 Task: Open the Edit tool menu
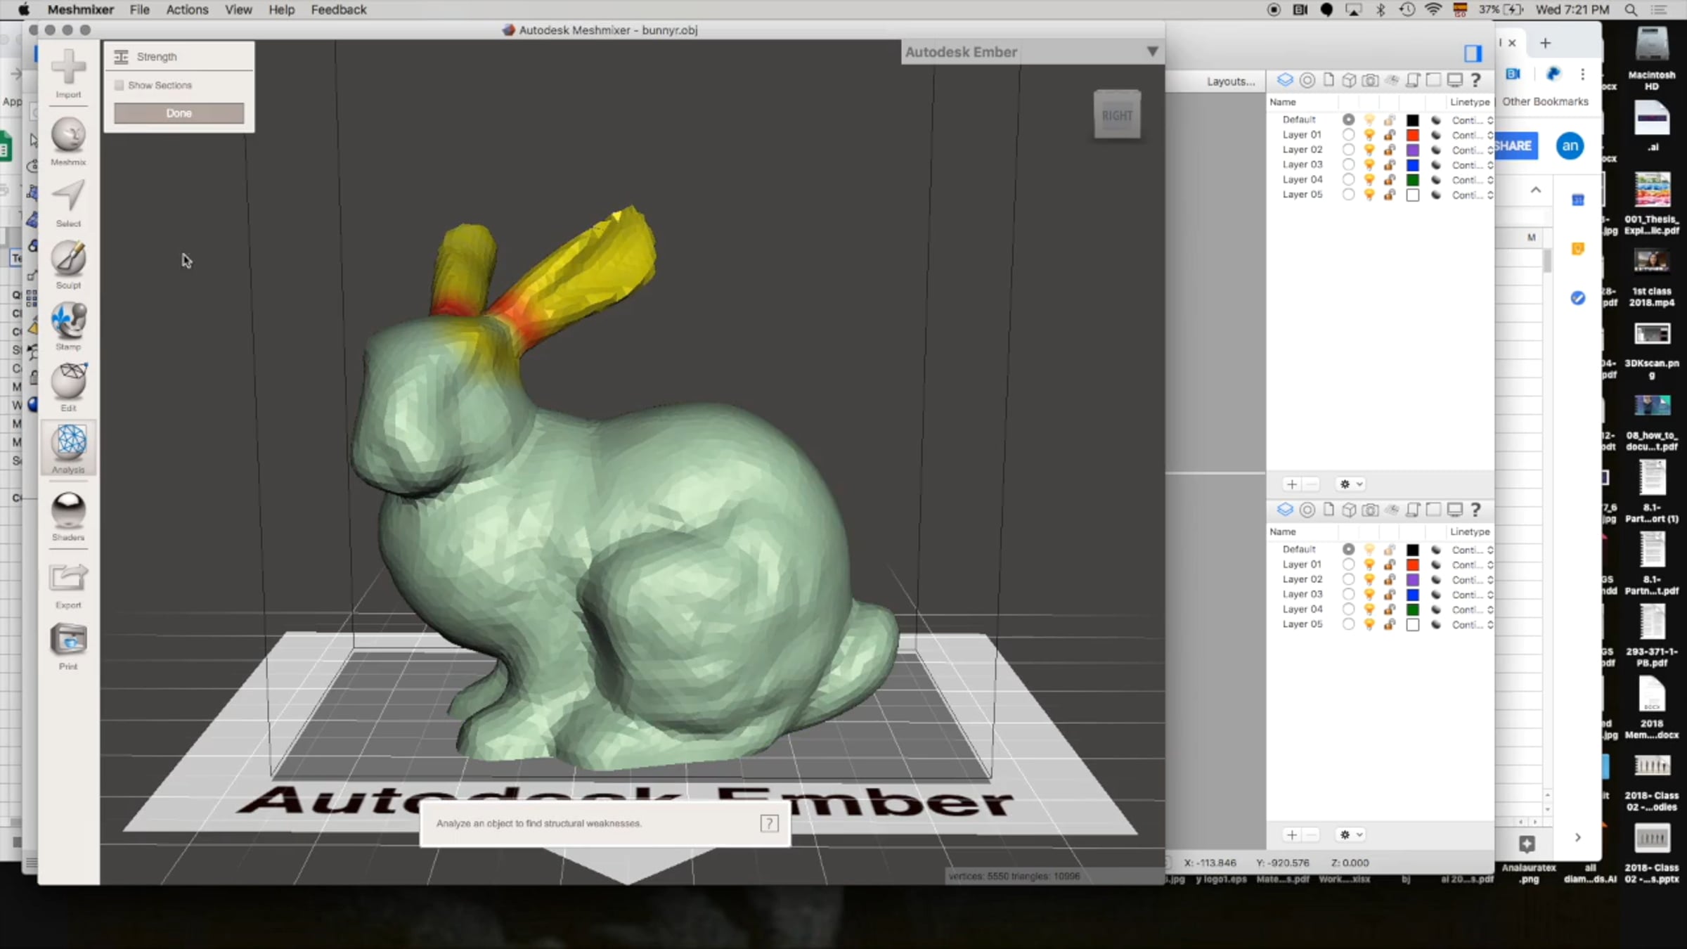[x=68, y=387]
